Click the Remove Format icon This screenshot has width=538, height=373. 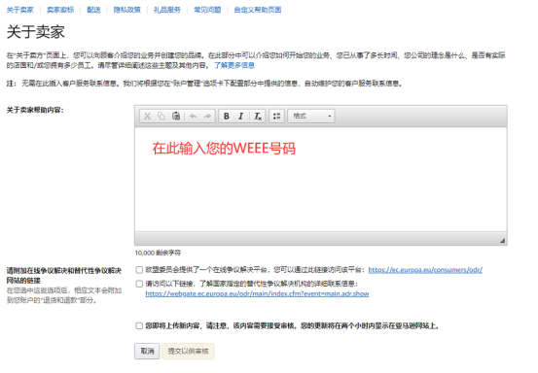click(x=258, y=117)
